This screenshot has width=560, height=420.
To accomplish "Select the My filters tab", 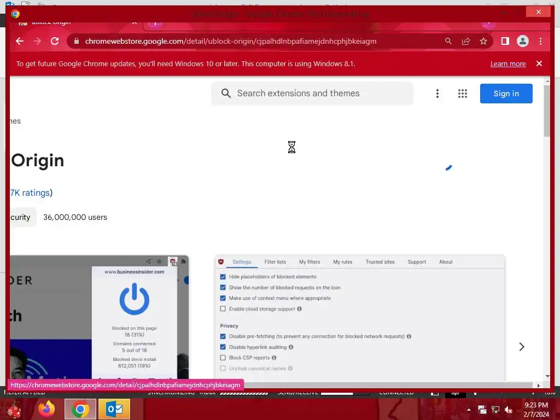I will pos(310,262).
